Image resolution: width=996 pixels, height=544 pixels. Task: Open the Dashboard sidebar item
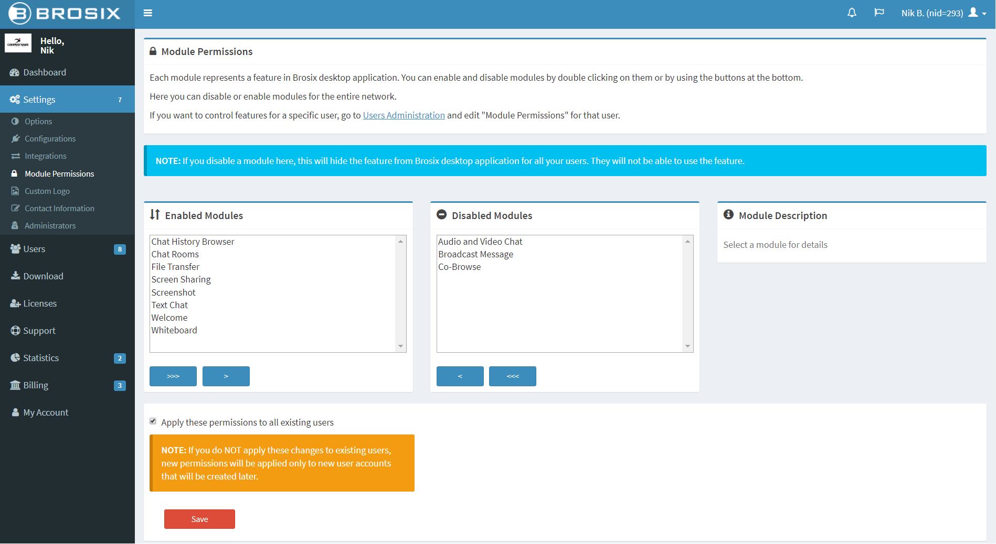point(45,72)
